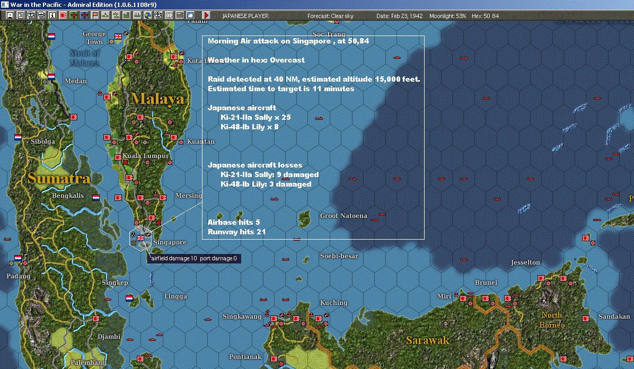
Task: Click the "Weather in hex: Overcast" line
Action: point(257,60)
